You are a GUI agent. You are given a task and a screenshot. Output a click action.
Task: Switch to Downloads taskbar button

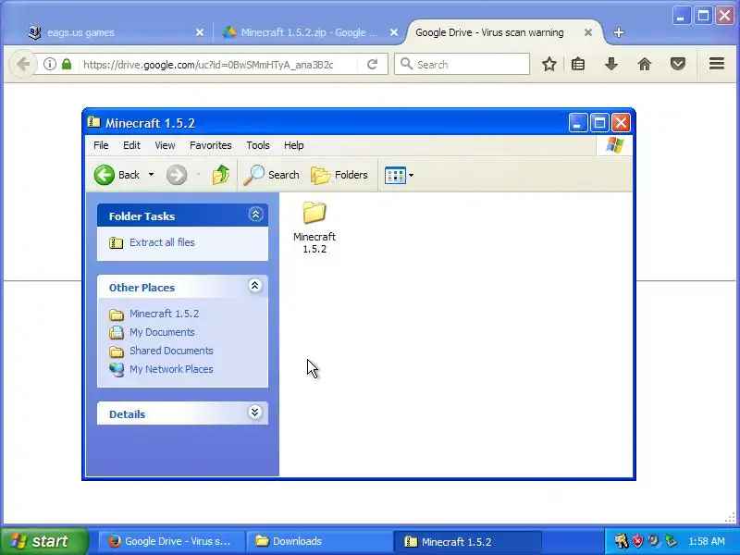(x=319, y=541)
